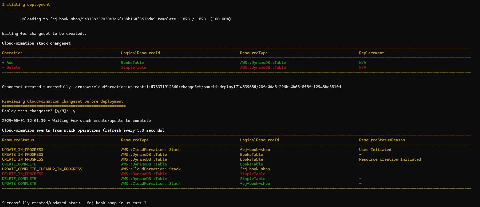Click the final 'UPDATE_COMPLETE' status
This screenshot has height=207, width=480.
click(x=19, y=184)
